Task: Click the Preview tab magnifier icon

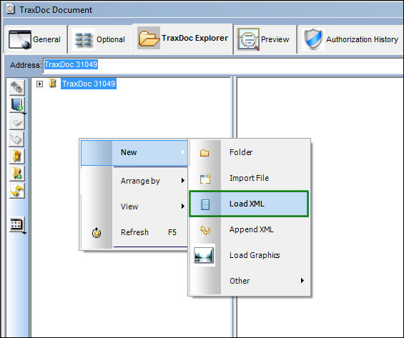Action: (248, 39)
